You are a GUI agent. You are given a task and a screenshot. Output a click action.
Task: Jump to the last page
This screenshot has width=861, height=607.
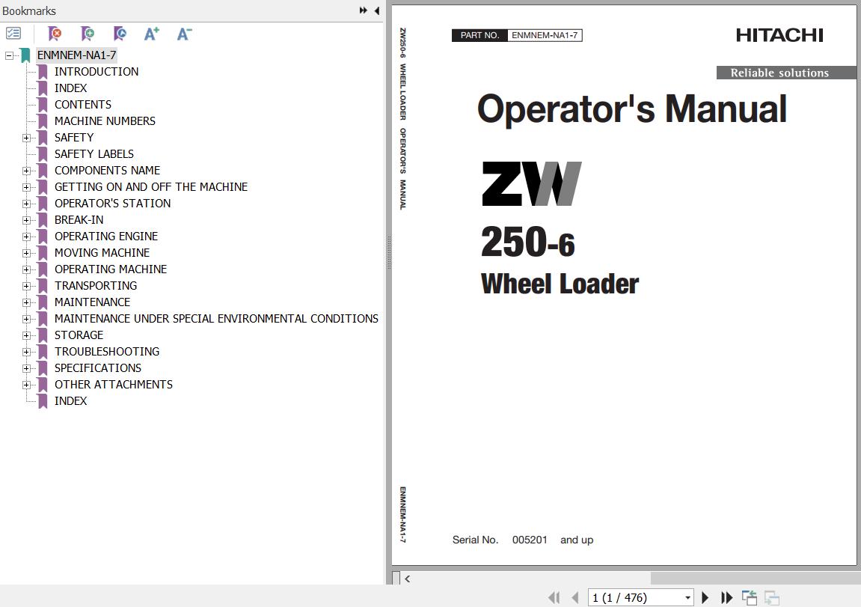[726, 597]
